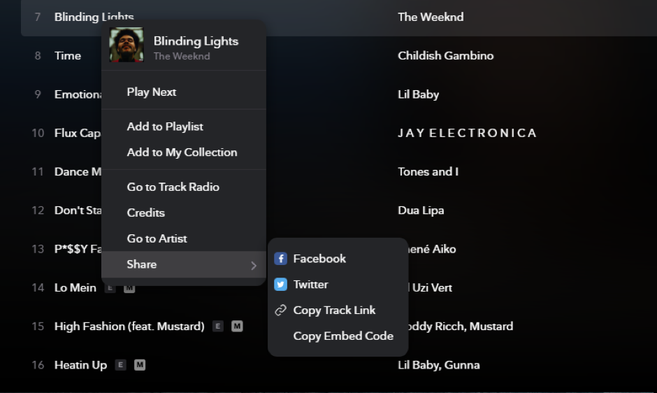Click the chain link icon for Copy Track Link
This screenshot has width=657, height=393.
[280, 310]
